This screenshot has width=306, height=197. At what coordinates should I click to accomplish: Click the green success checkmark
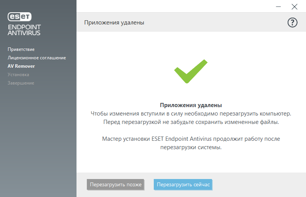(x=190, y=71)
